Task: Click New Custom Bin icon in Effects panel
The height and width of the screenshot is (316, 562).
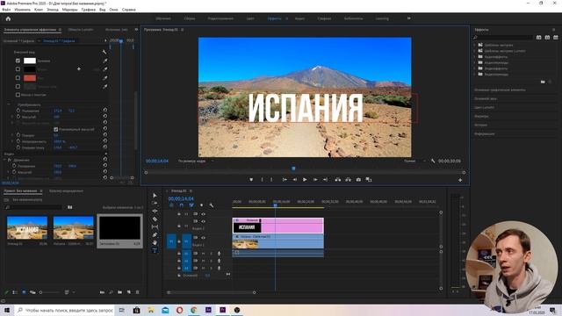Action: (543, 82)
